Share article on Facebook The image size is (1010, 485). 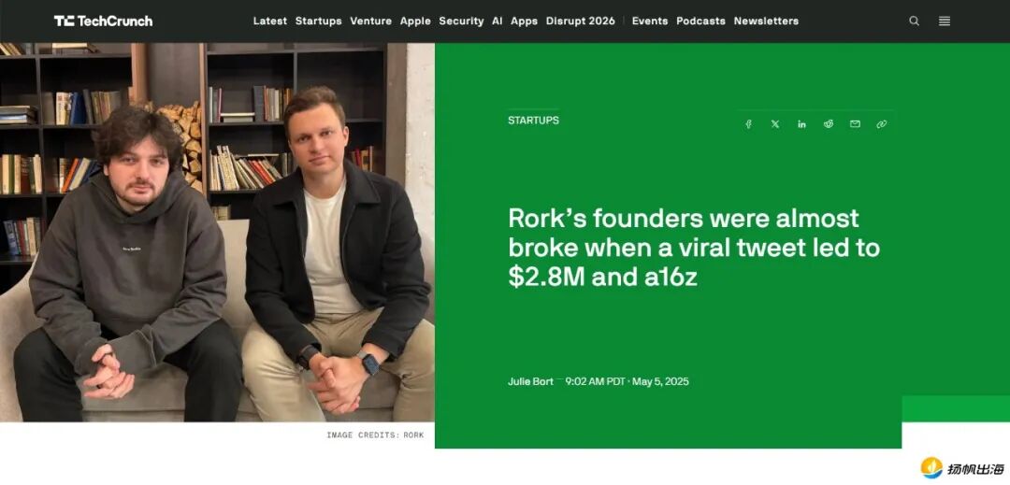tap(748, 124)
